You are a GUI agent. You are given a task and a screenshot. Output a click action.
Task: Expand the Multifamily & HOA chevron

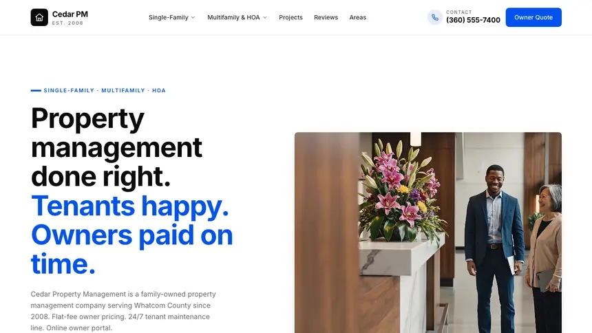pyautogui.click(x=264, y=17)
